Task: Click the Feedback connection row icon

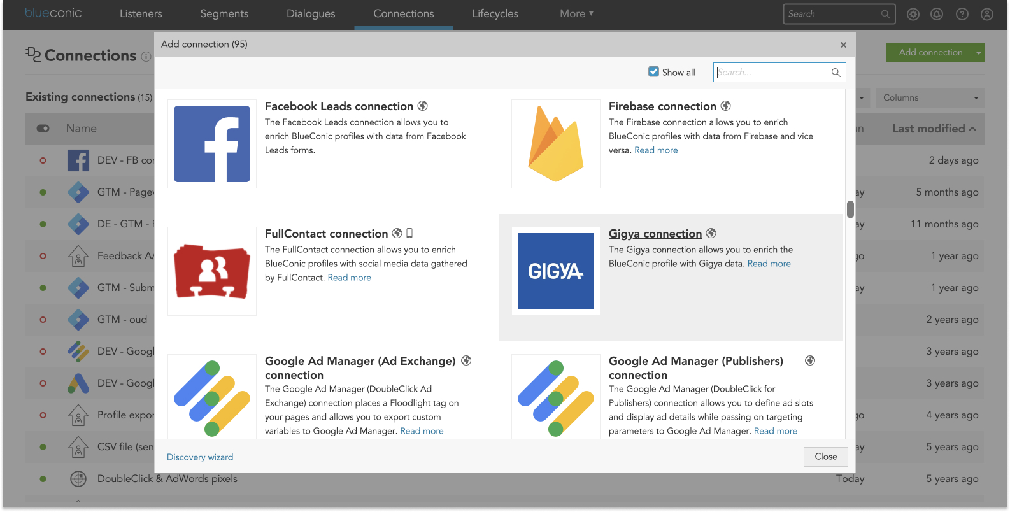Action: 78,256
